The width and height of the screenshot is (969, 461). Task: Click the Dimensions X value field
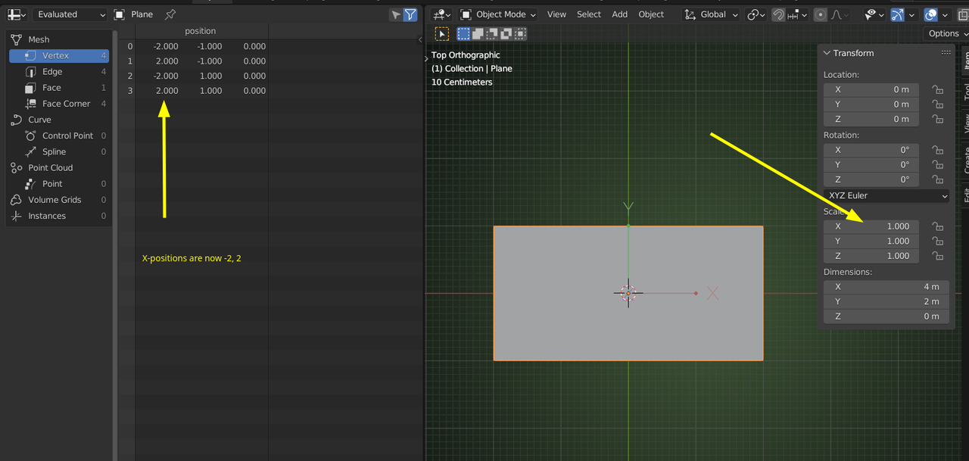pyautogui.click(x=886, y=287)
